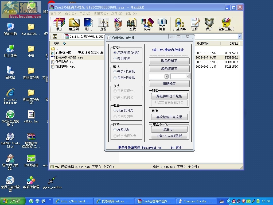Click the 海豹改锤子 button
This screenshot has height=205, width=273.
(x=169, y=61)
